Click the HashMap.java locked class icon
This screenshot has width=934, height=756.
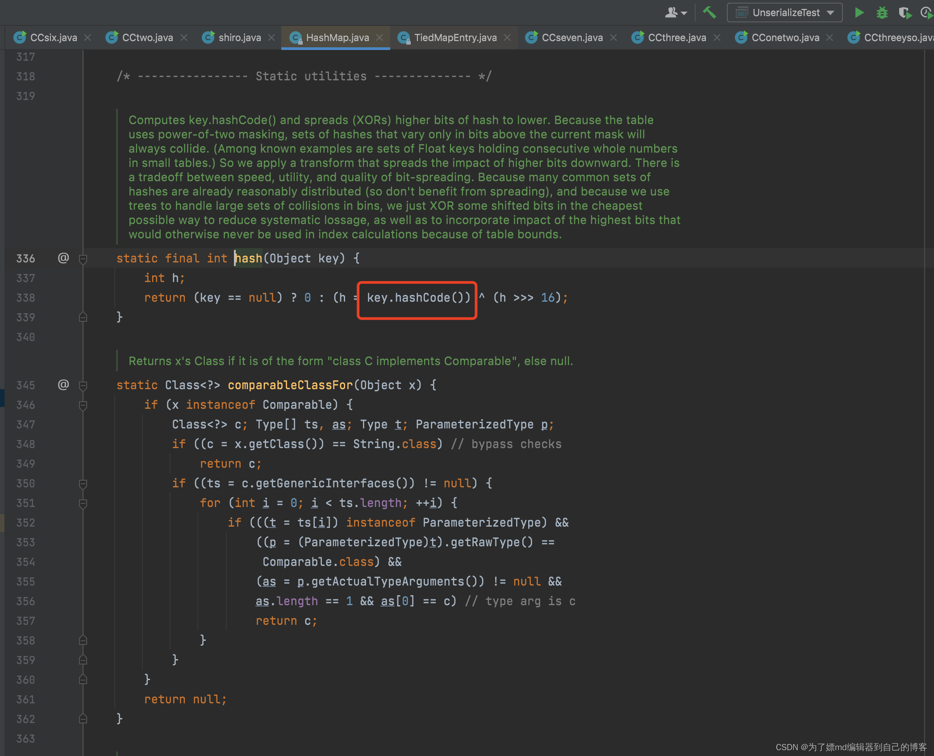coord(296,37)
